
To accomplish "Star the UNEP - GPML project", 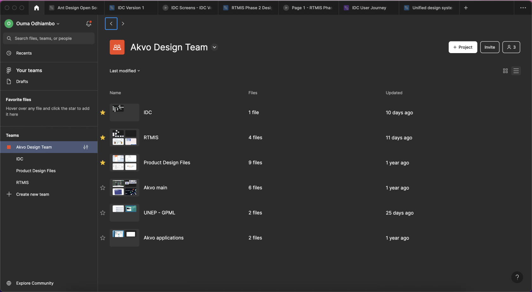I will [x=103, y=213].
